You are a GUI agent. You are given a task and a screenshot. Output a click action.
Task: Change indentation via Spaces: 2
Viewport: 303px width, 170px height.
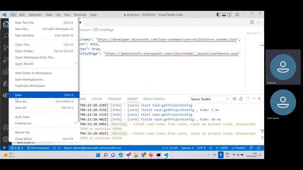tap(187, 148)
